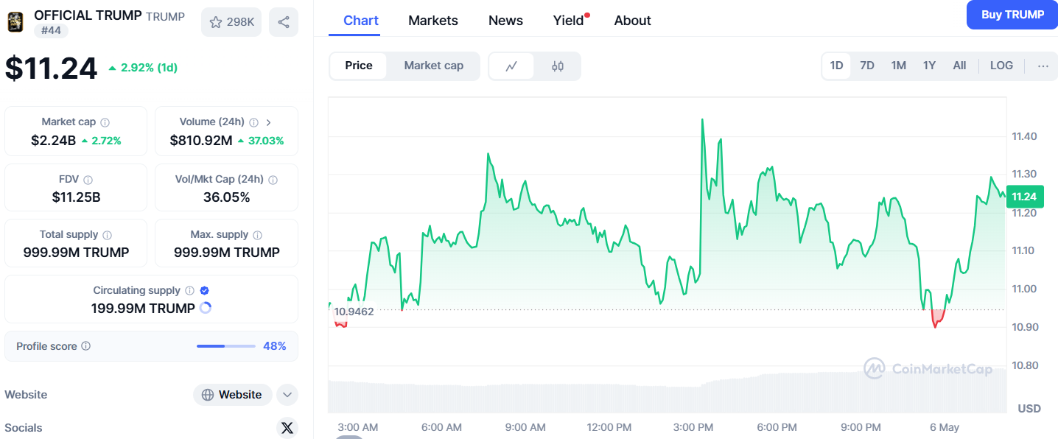Image resolution: width=1058 pixels, height=439 pixels.
Task: Open the News tab
Action: point(506,21)
